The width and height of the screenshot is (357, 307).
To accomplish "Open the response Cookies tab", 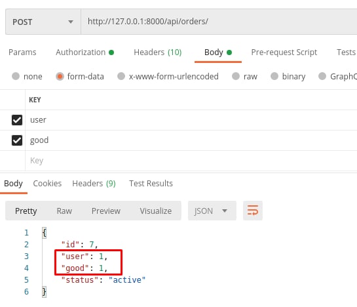I will click(x=47, y=184).
